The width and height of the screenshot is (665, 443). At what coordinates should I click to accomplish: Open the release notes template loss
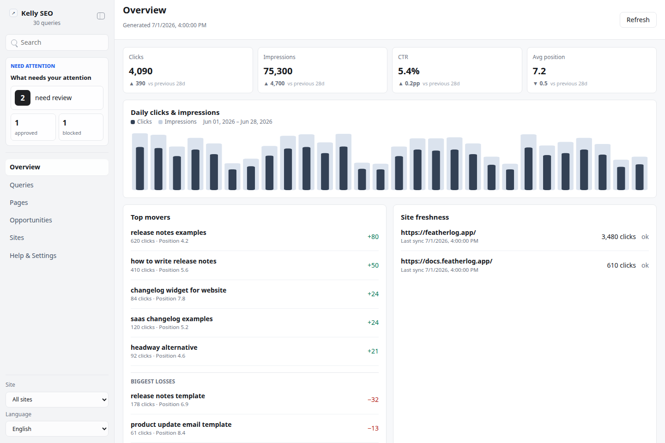(x=254, y=400)
